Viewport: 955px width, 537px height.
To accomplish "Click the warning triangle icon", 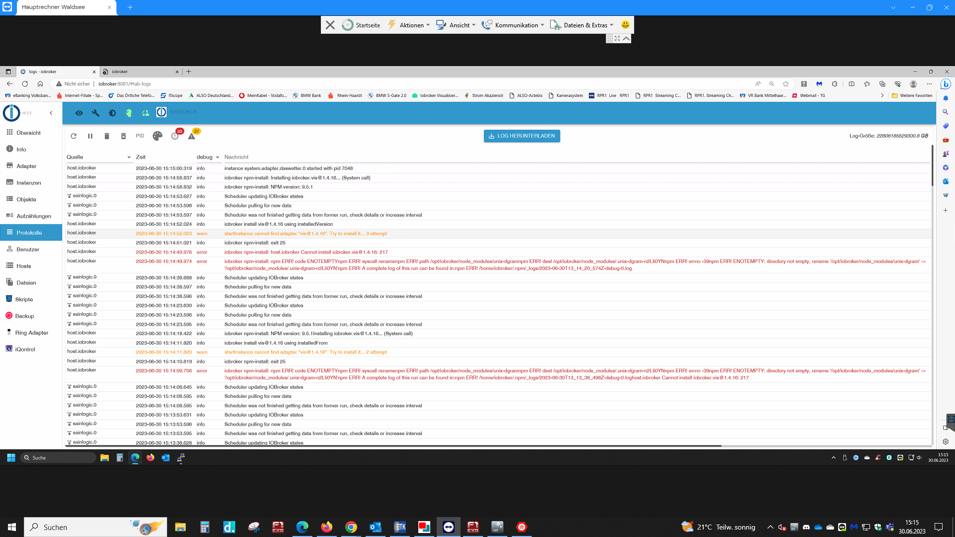I will 191,136.
